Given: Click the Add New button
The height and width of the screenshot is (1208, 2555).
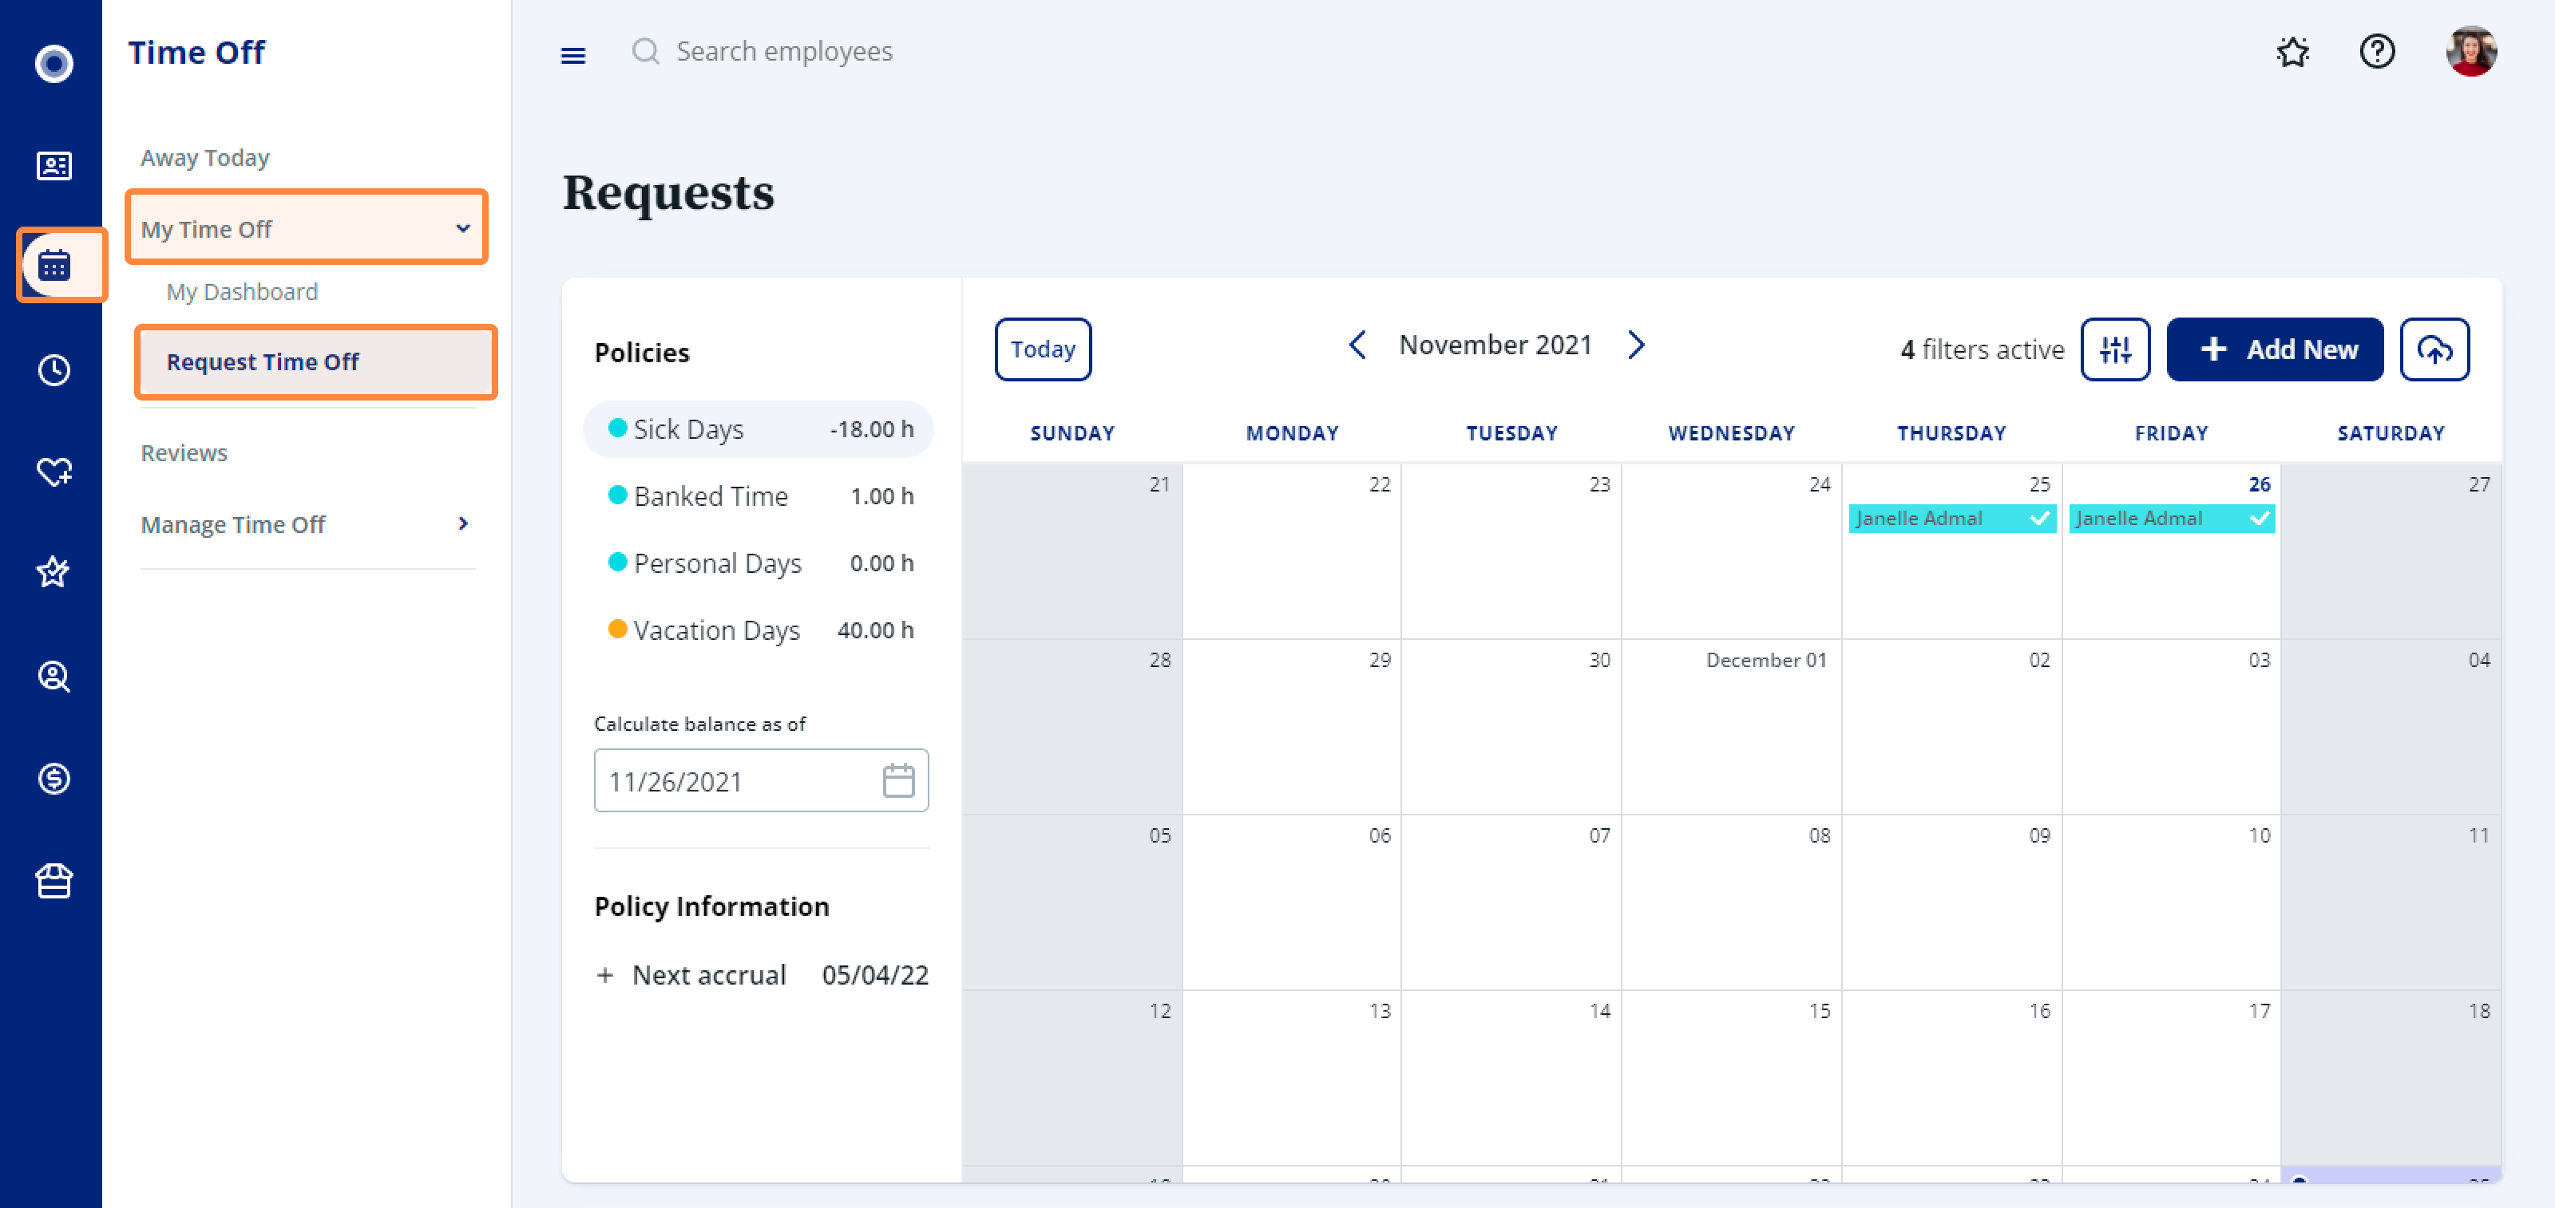Looking at the screenshot, I should pyautogui.click(x=2274, y=349).
